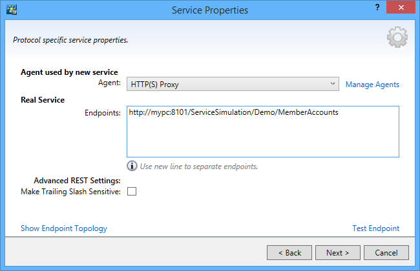Image resolution: width=420 pixels, height=271 pixels.
Task: Click the MemberAccounts endpoint URL text
Action: click(233, 113)
